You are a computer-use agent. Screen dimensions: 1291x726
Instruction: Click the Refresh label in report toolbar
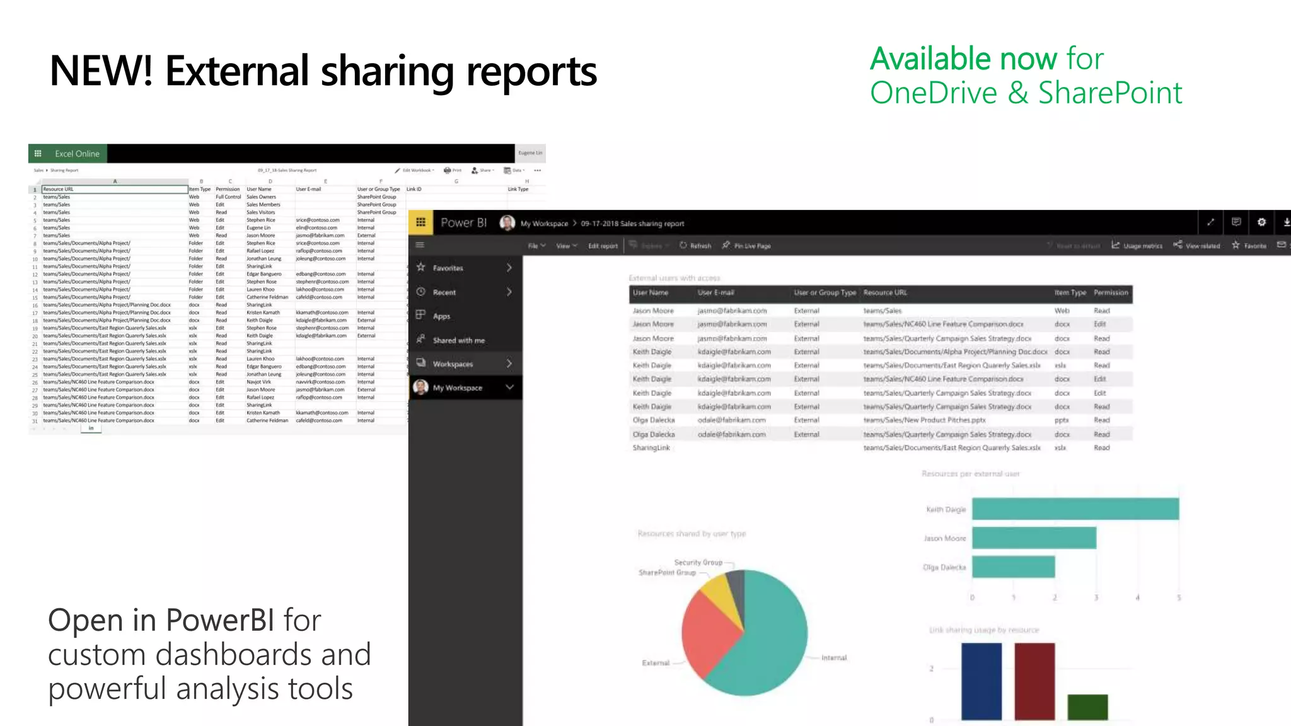click(x=700, y=246)
